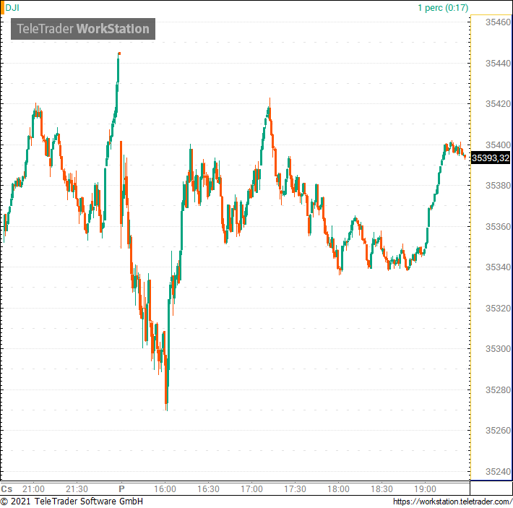Click the 35240 price axis label
The image size is (513, 508).
pos(498,471)
